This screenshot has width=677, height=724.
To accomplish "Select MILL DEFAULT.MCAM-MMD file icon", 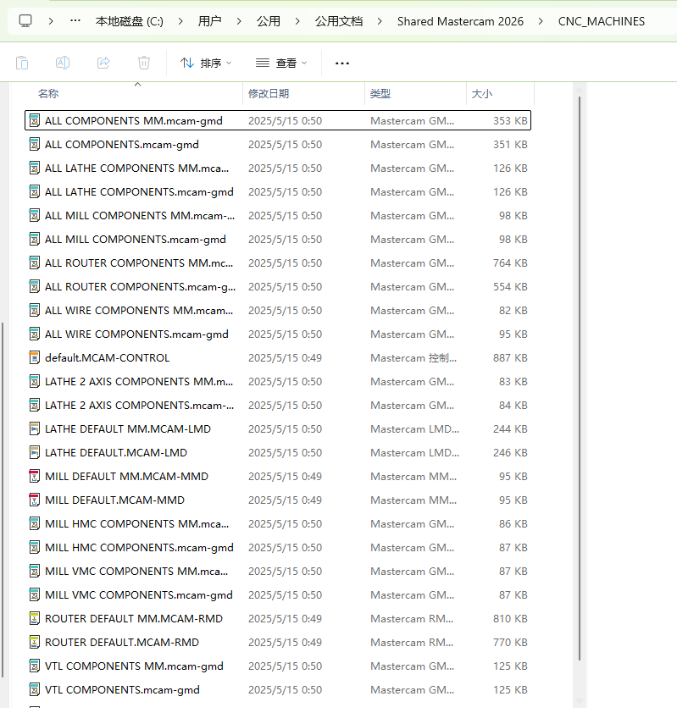I will pos(34,500).
